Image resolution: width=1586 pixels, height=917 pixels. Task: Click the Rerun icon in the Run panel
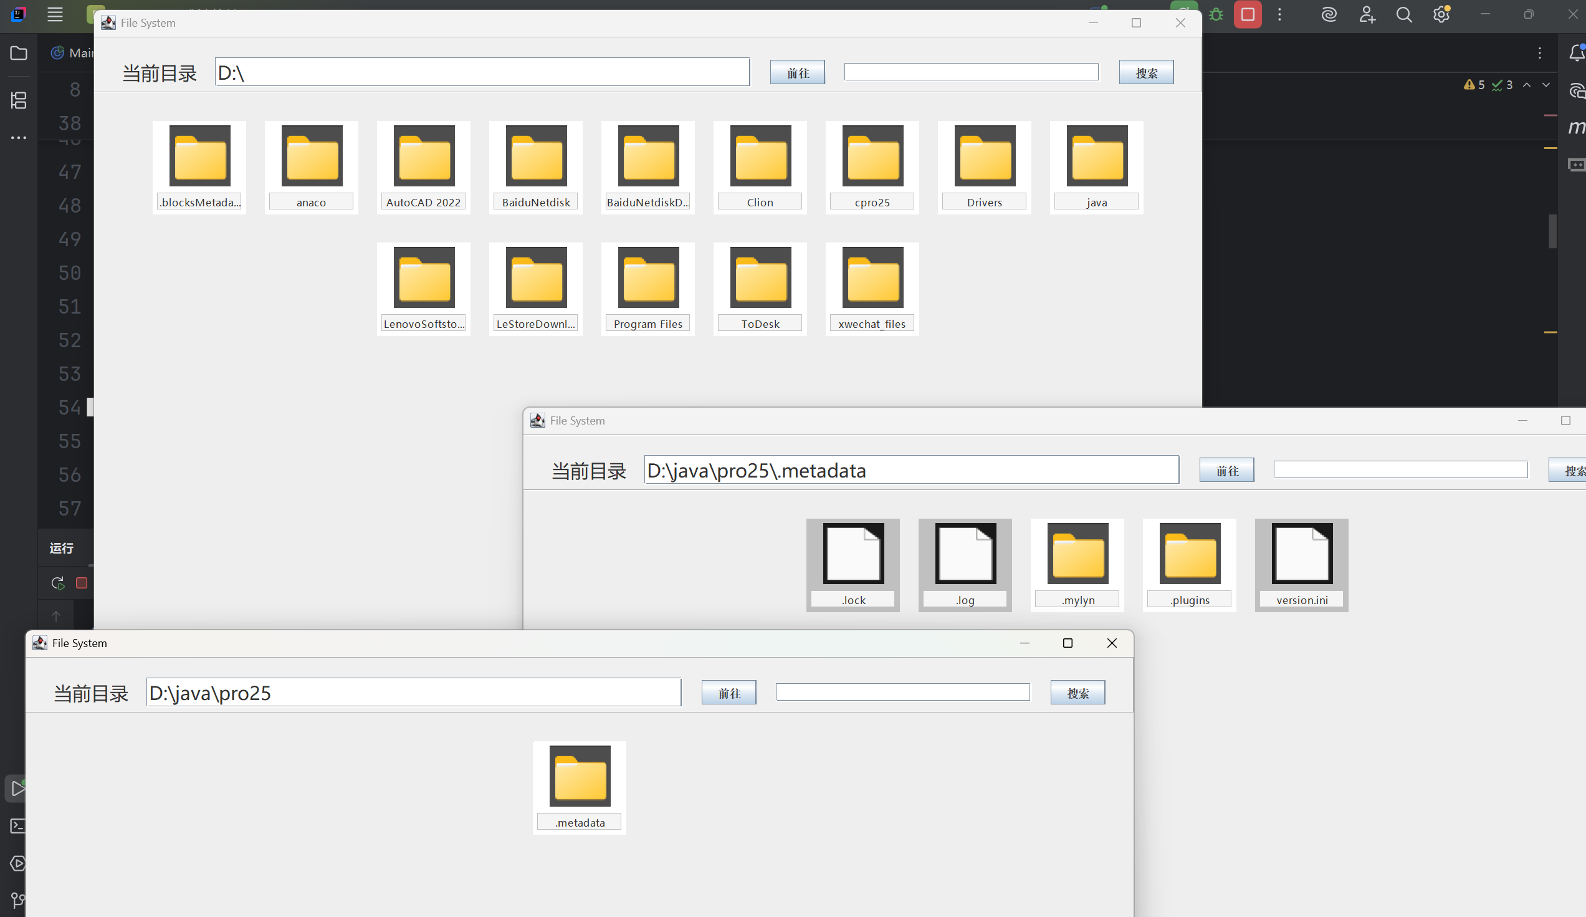click(58, 583)
